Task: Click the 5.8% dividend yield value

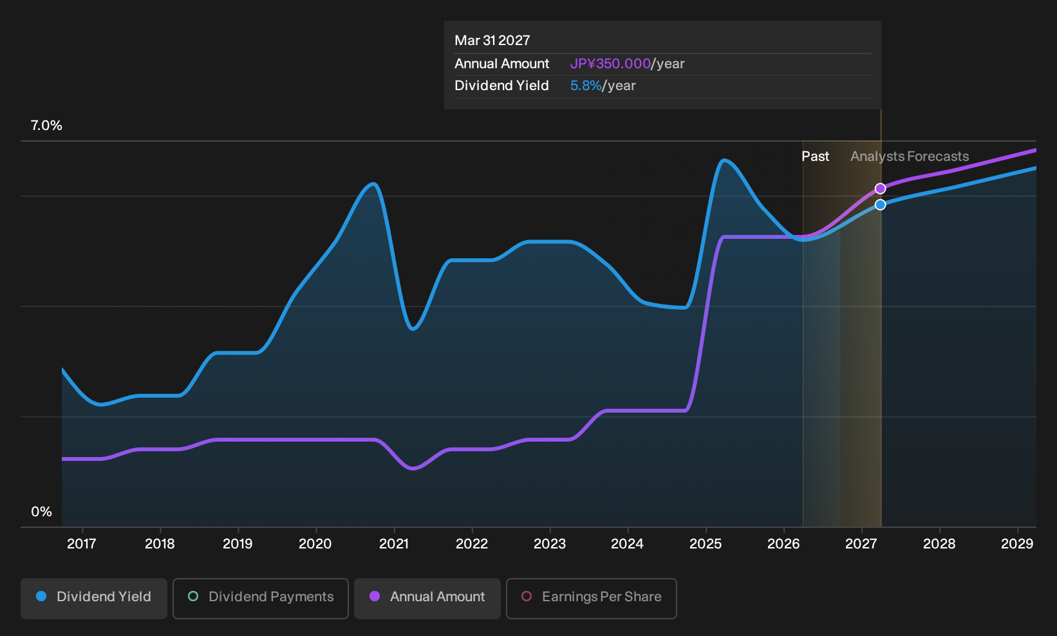Action: pos(586,86)
